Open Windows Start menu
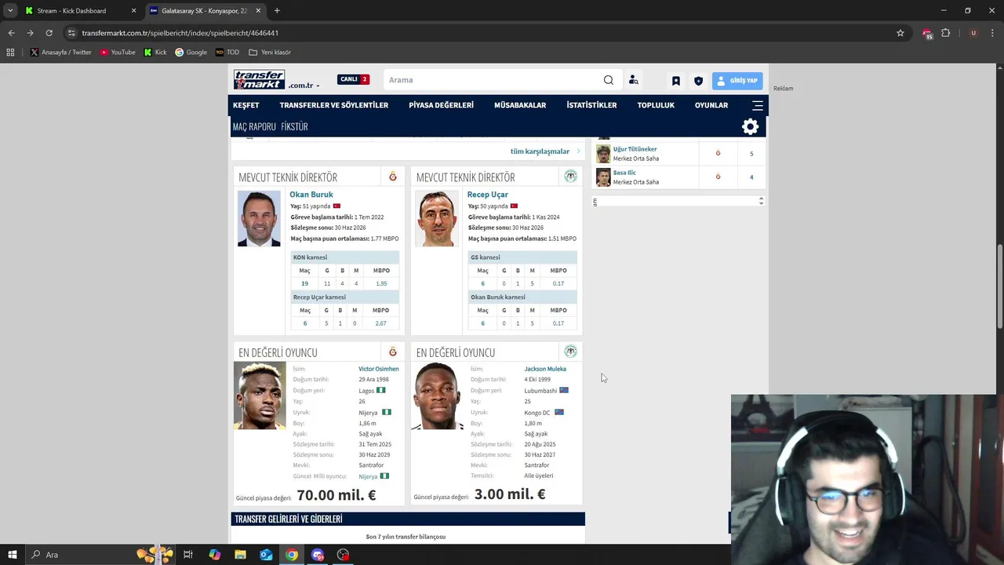The width and height of the screenshot is (1004, 565). 12,555
